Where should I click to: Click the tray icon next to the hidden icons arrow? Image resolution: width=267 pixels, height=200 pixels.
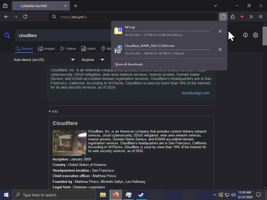[x=221, y=195]
